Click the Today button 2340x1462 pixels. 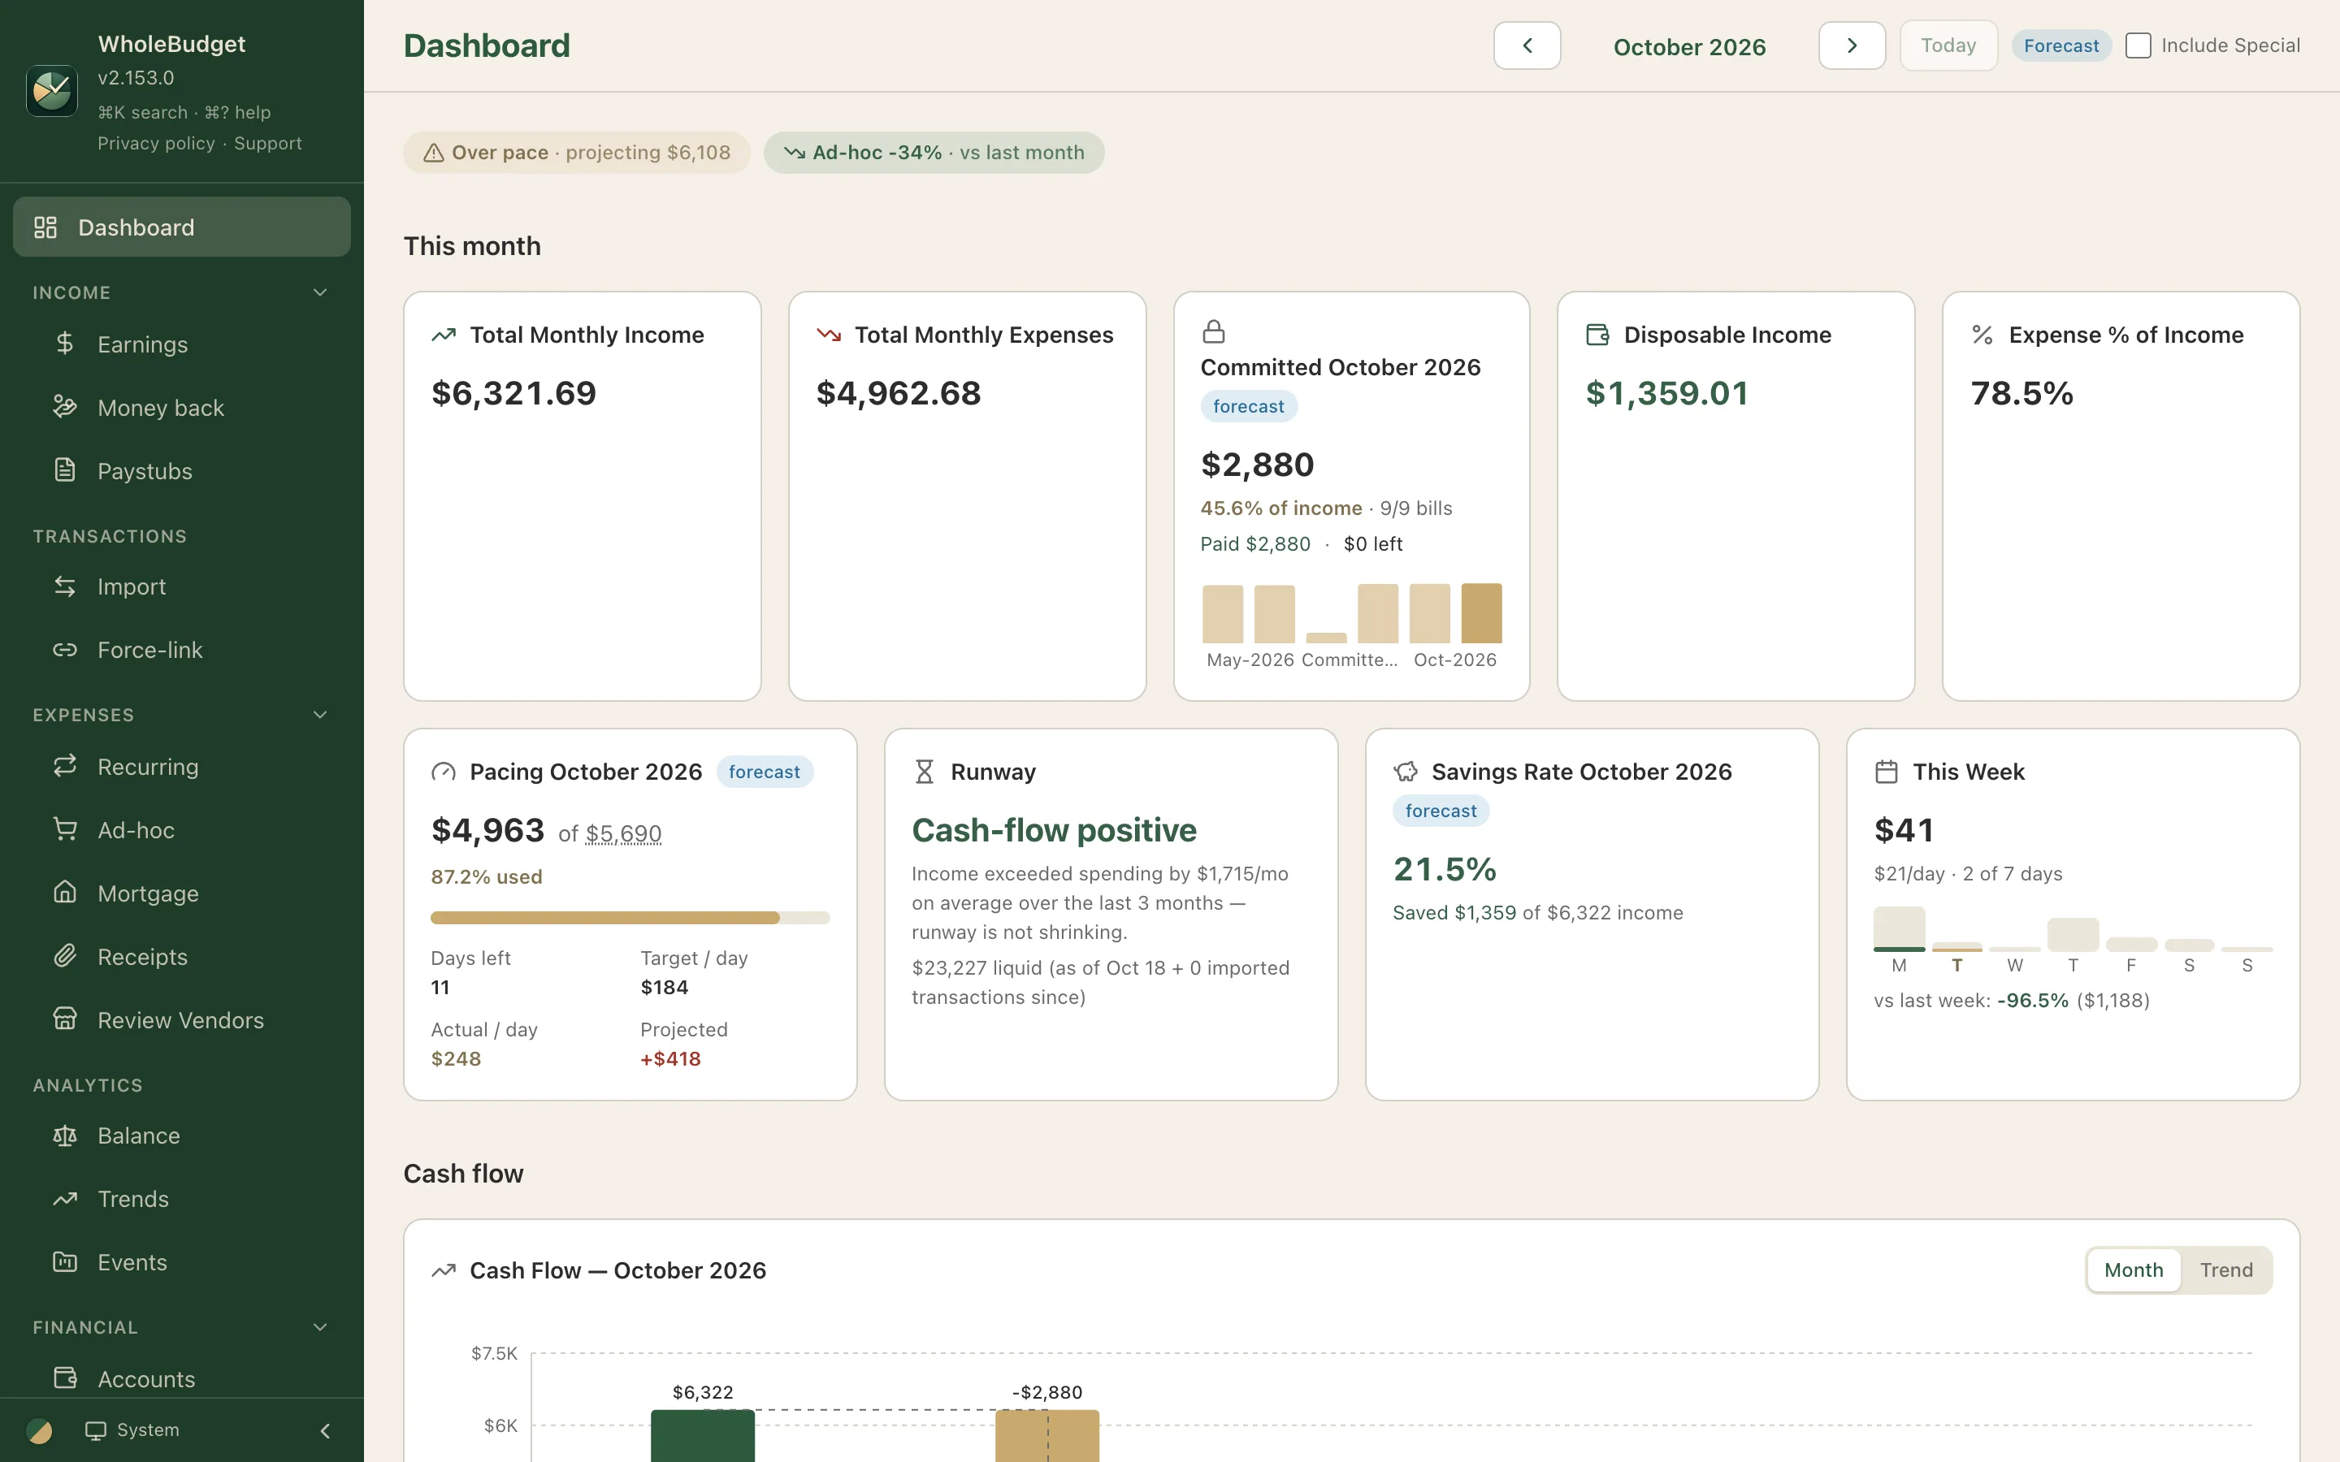point(1948,45)
